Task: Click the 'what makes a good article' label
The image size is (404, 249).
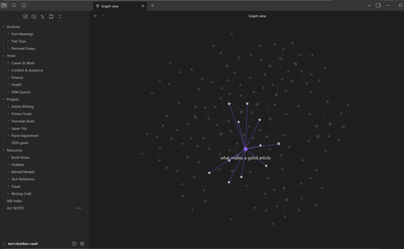Action: click(x=245, y=158)
